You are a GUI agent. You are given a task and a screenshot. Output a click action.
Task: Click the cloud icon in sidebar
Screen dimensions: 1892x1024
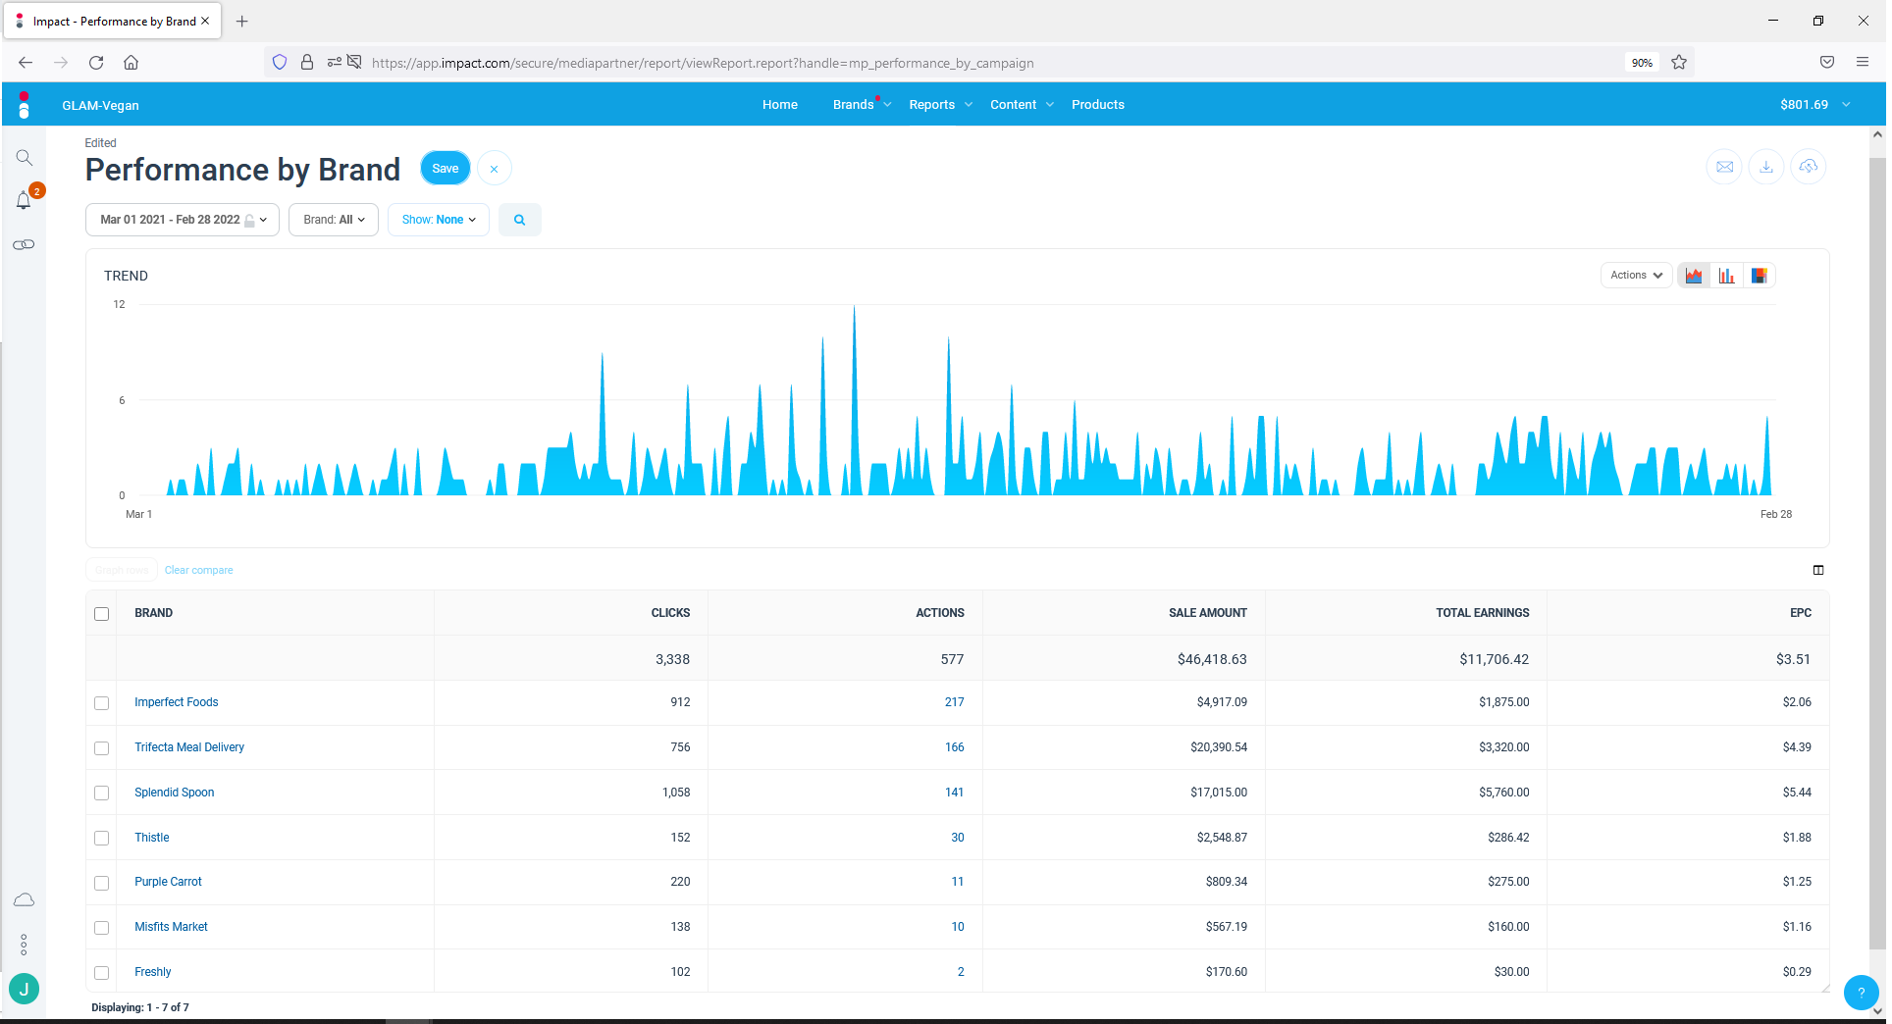coord(25,899)
